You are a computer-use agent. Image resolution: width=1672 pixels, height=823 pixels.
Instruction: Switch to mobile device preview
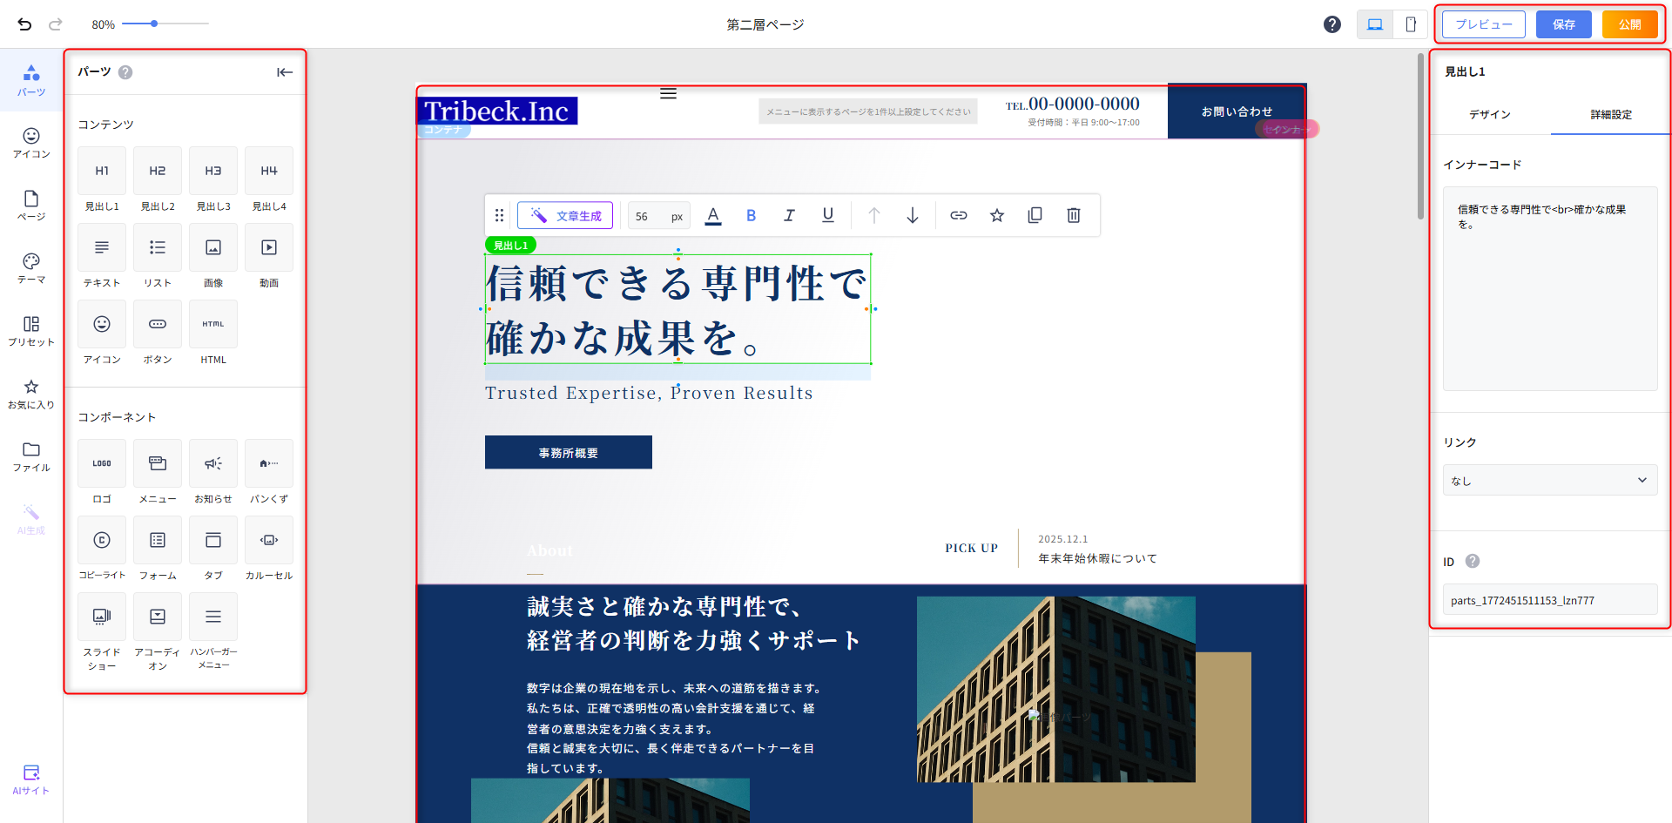[x=1410, y=24]
